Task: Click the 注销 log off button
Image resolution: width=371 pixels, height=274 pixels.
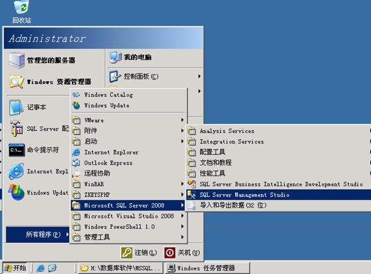Action: point(139,253)
